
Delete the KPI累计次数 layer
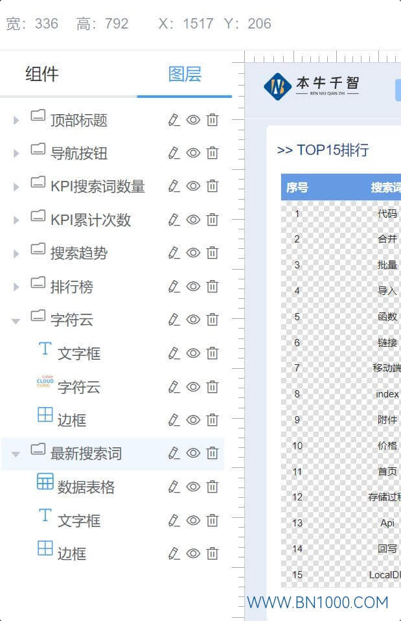click(212, 219)
